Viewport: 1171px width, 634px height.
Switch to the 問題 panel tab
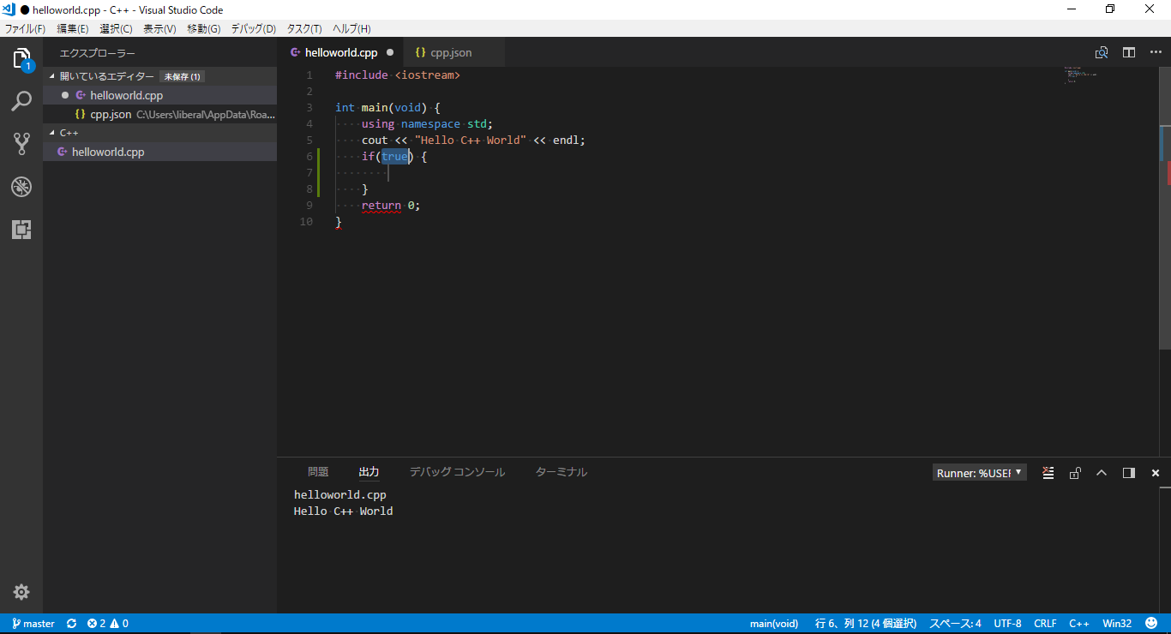coord(318,472)
